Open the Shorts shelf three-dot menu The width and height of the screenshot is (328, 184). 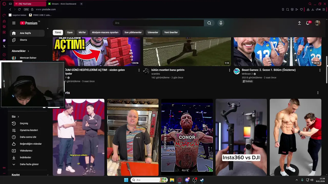(318, 93)
